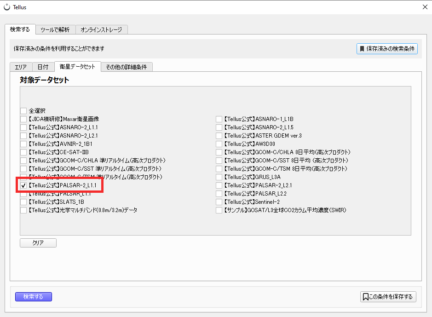The width and height of the screenshot is (432, 317).
Task: Enable the GRUS_L3A checkbox
Action: pyautogui.click(x=219, y=177)
